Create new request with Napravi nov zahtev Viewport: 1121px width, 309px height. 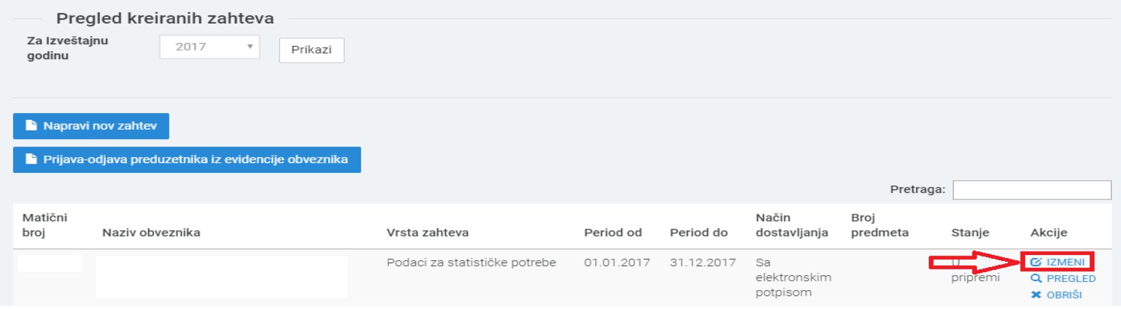coord(91,126)
